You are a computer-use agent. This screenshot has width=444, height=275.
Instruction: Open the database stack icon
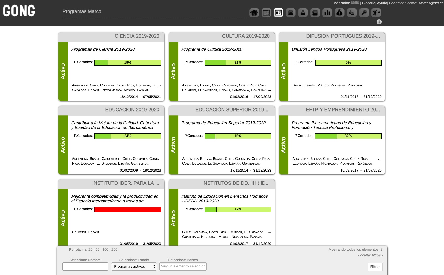[291, 13]
